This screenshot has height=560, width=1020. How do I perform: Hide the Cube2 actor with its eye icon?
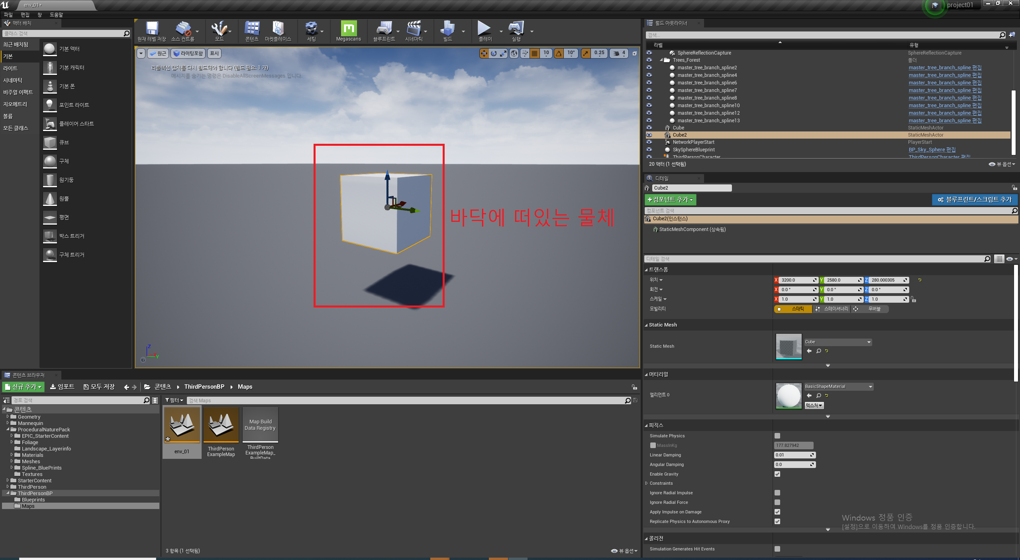coord(649,135)
